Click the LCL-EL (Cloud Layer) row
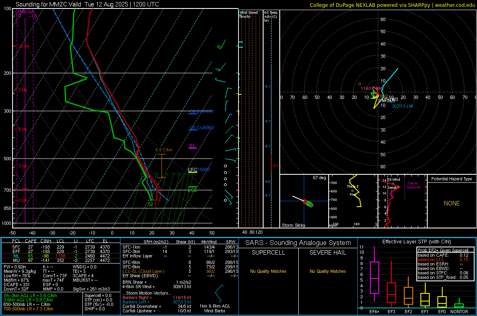The image size is (477, 316). (180, 271)
